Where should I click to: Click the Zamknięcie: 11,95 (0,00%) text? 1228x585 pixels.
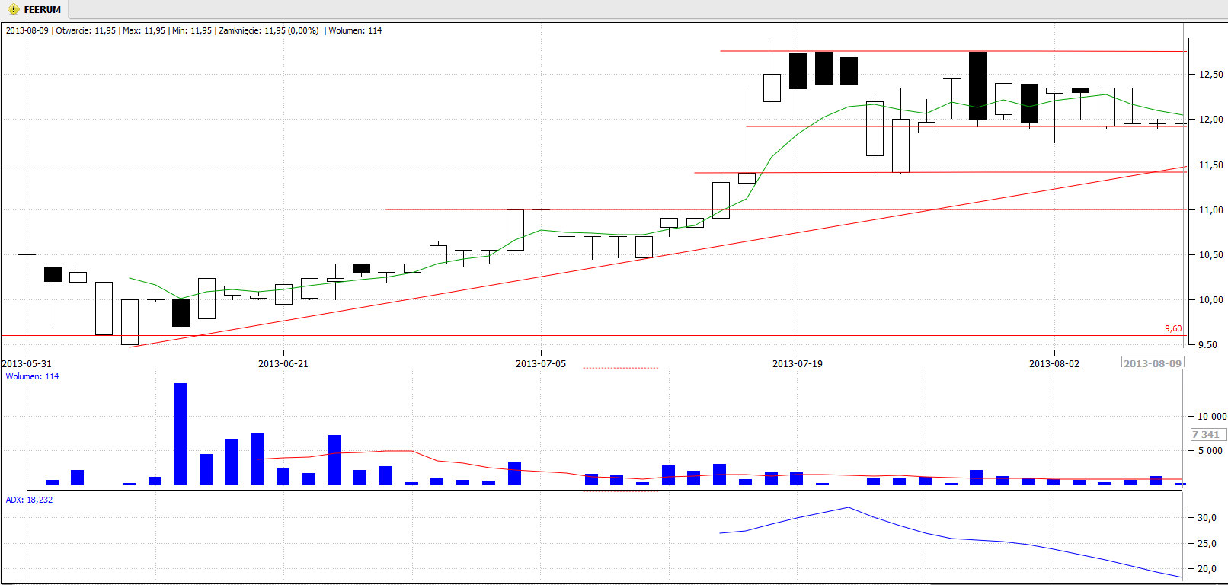[x=269, y=30]
